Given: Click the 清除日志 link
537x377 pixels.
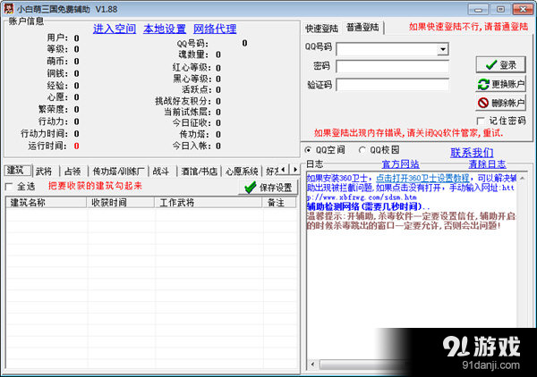Looking at the screenshot, I should pos(487,164).
